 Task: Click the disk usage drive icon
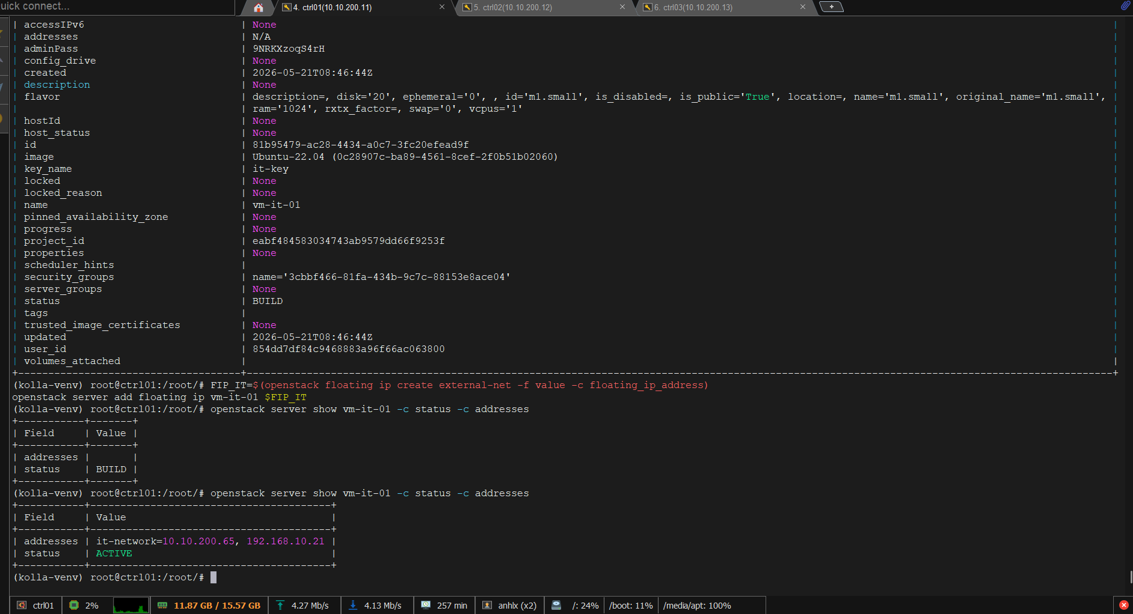pos(556,605)
